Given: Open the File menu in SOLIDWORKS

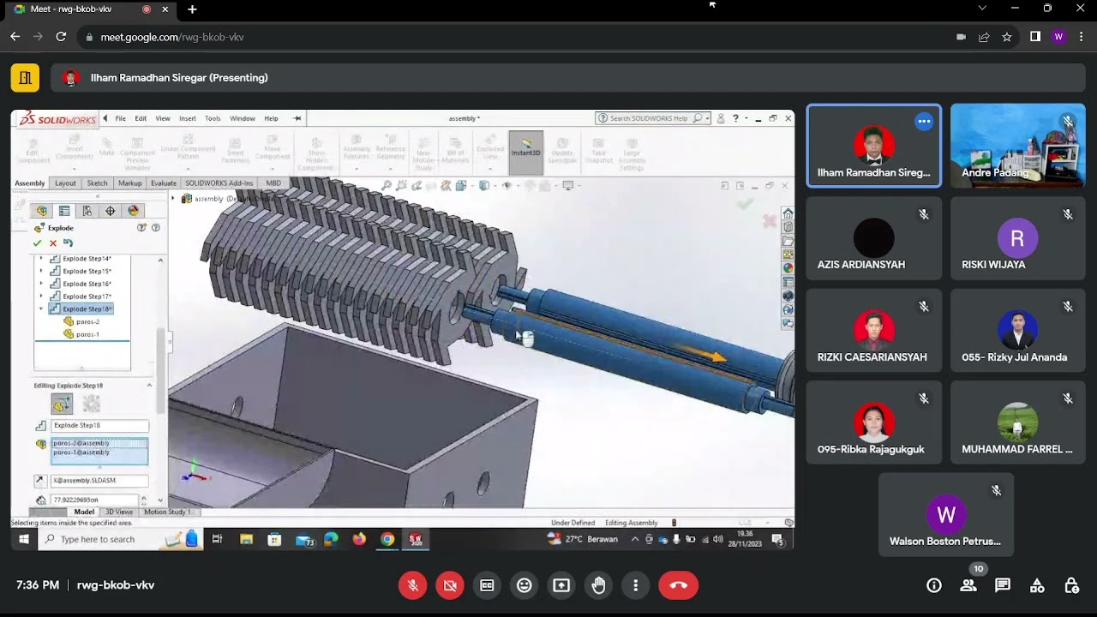Looking at the screenshot, I should click(x=120, y=118).
